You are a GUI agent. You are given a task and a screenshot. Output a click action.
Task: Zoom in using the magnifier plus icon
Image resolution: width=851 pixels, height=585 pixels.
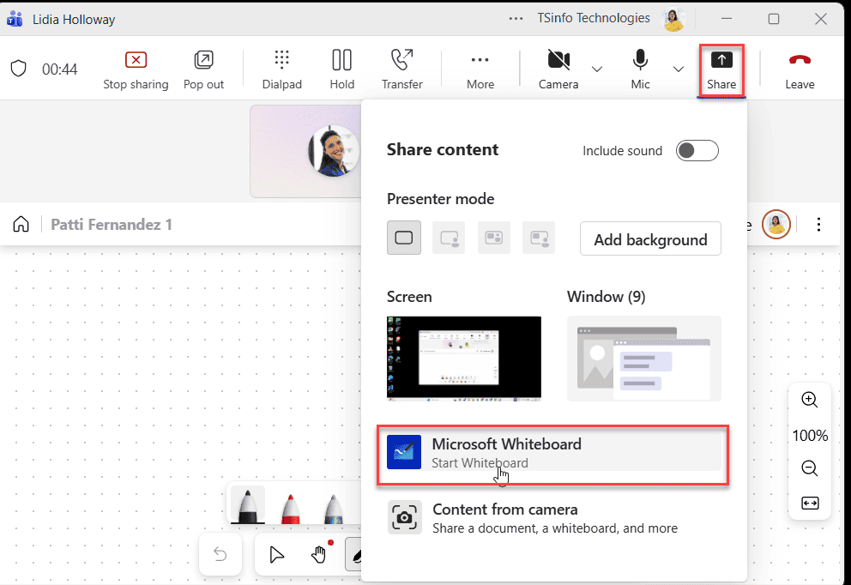pyautogui.click(x=809, y=399)
